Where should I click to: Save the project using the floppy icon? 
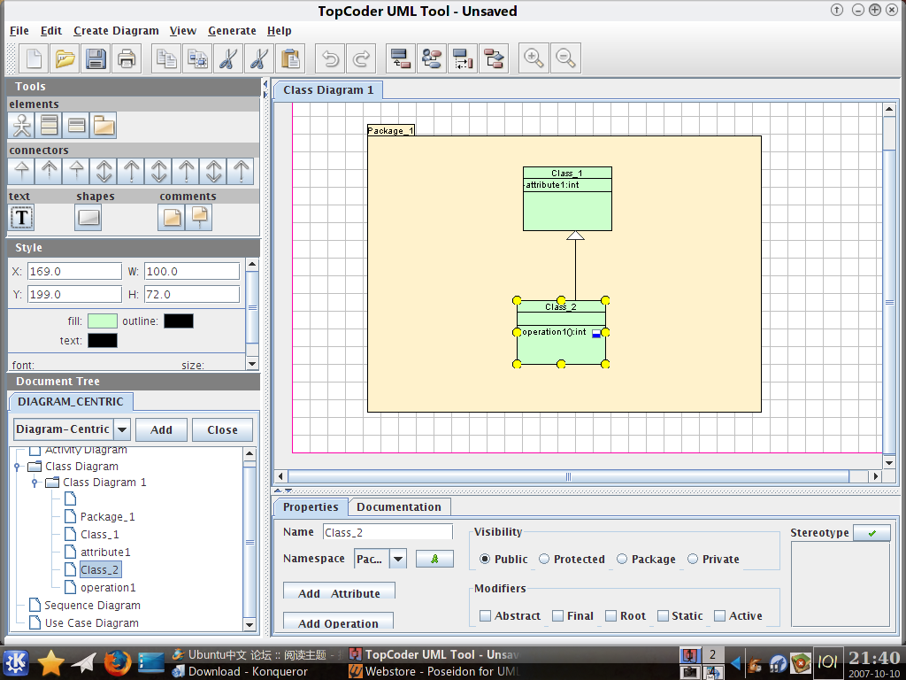click(96, 58)
